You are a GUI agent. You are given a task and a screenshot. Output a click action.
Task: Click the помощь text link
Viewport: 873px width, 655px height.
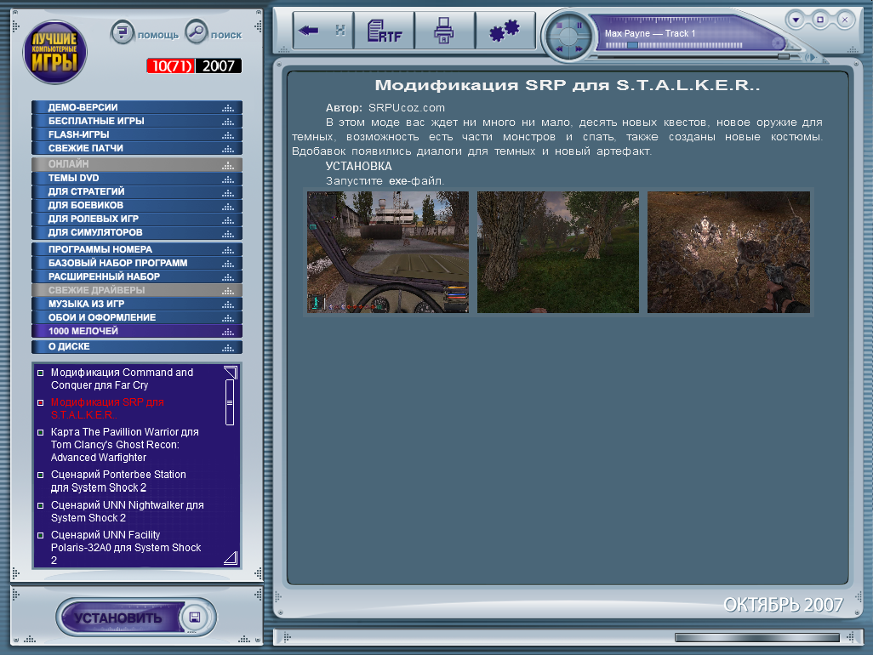(x=158, y=35)
